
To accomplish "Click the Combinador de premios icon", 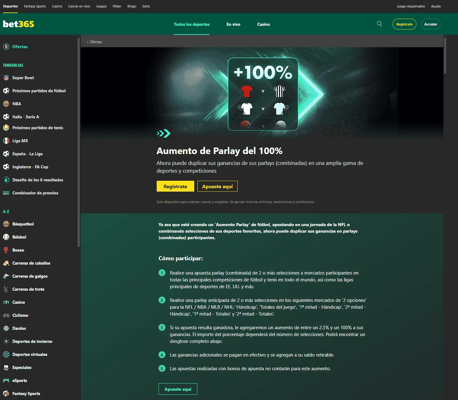I will [6, 193].
